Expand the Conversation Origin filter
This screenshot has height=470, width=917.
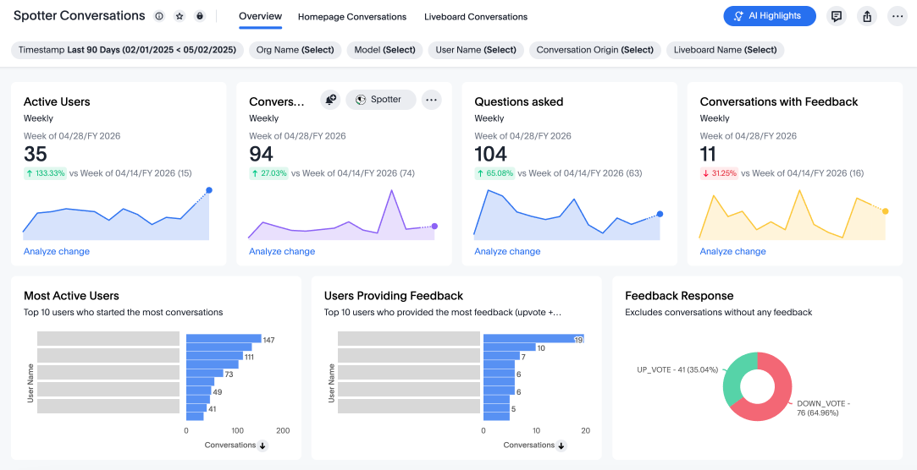point(595,50)
